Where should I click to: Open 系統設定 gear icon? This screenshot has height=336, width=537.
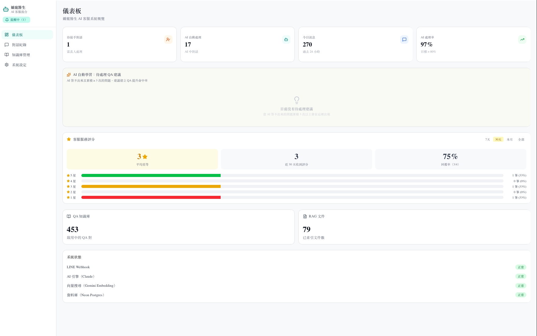click(7, 65)
